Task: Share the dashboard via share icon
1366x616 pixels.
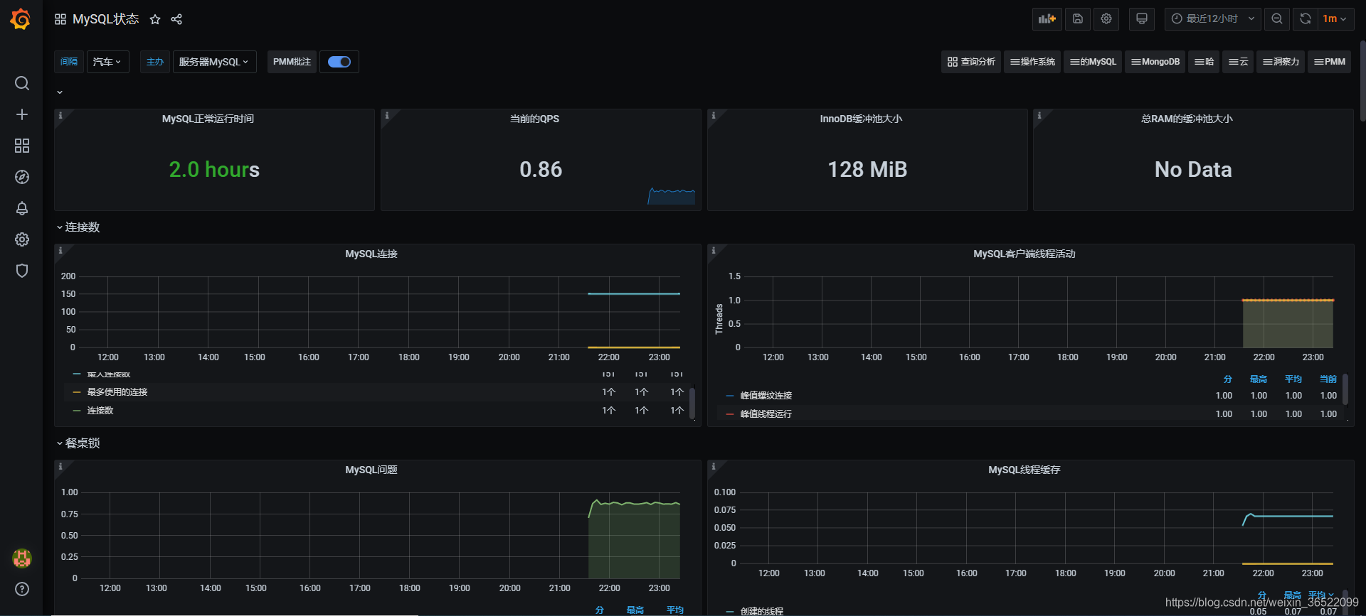Action: (176, 19)
